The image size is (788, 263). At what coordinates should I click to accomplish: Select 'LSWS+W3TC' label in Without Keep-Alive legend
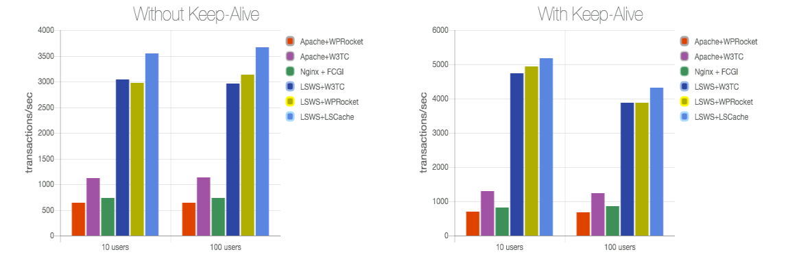point(322,87)
